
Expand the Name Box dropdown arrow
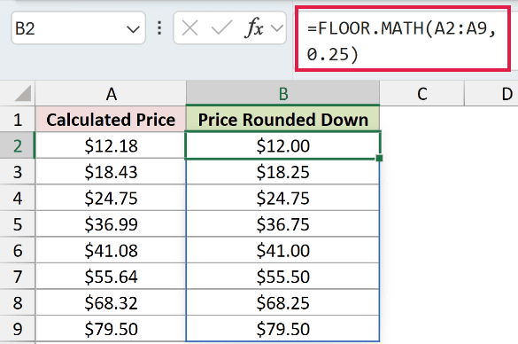[x=133, y=29]
